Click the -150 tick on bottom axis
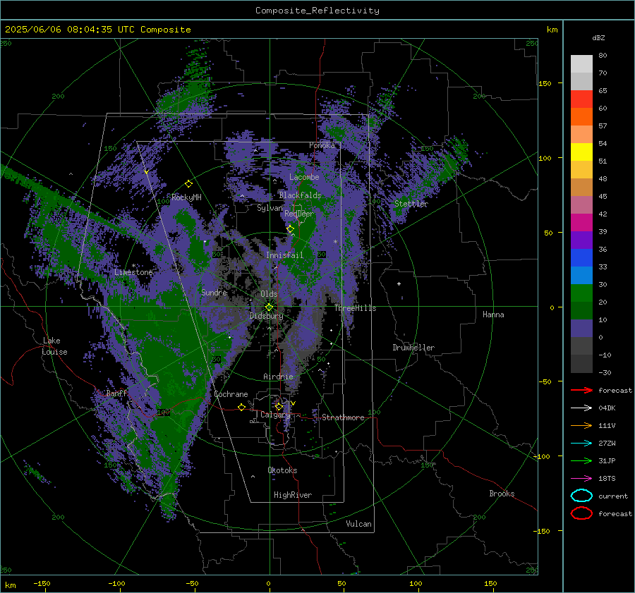 point(42,584)
